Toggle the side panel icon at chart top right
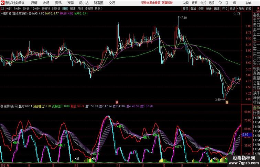The width and height of the screenshot is (260, 167). 239,14
